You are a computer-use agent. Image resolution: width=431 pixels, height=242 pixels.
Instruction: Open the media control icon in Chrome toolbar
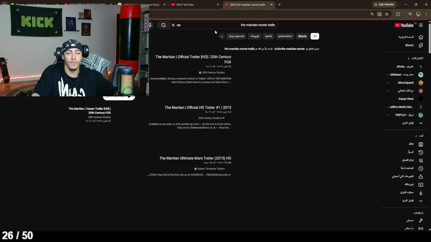click(410, 14)
